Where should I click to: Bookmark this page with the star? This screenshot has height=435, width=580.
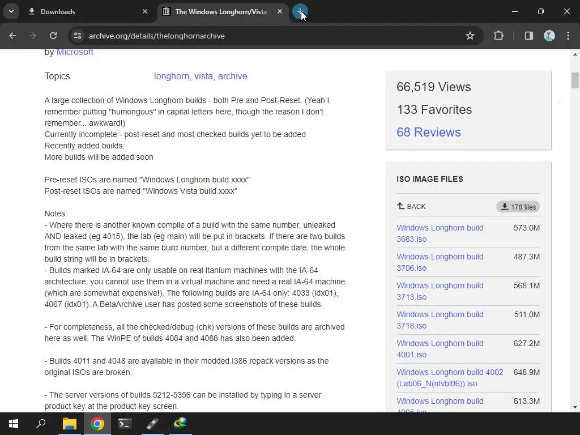(x=470, y=36)
